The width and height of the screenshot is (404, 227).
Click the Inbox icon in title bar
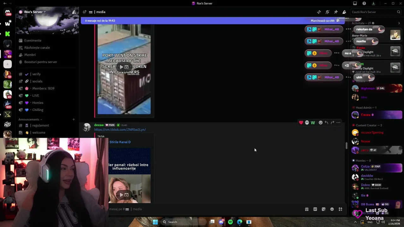coord(355,3)
